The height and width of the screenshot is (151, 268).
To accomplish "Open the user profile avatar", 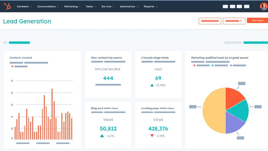I will pyautogui.click(x=263, y=6).
